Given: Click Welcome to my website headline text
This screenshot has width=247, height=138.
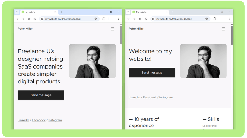Looking at the screenshot, I should (x=150, y=55).
